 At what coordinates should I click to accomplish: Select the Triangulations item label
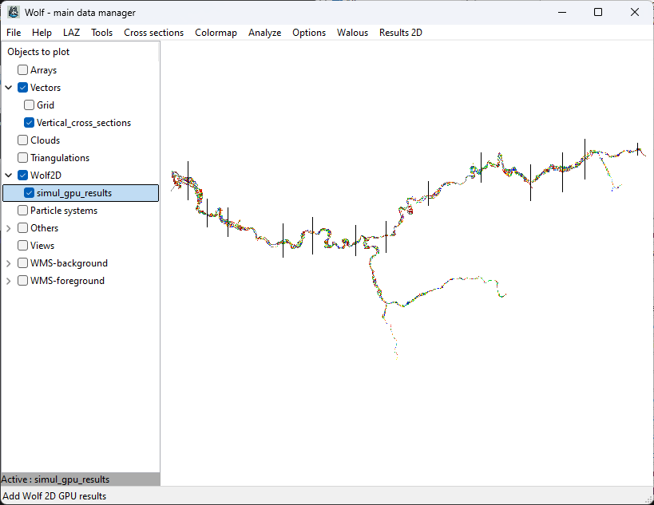[x=59, y=158]
